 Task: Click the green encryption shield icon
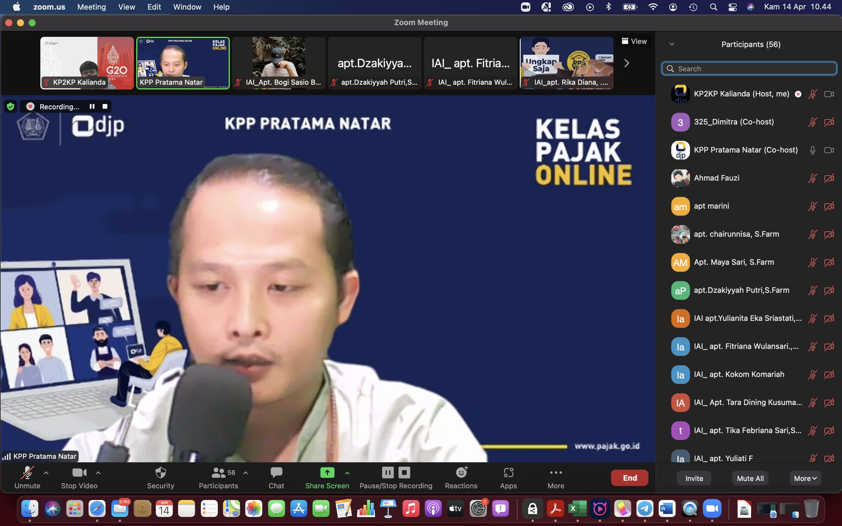click(x=11, y=106)
